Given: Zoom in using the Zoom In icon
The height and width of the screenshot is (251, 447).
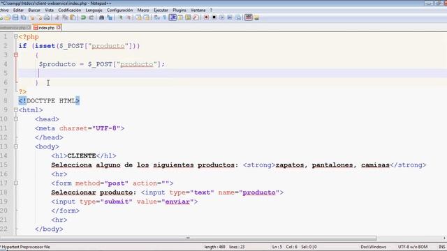Looking at the screenshot, I should 121,17.
